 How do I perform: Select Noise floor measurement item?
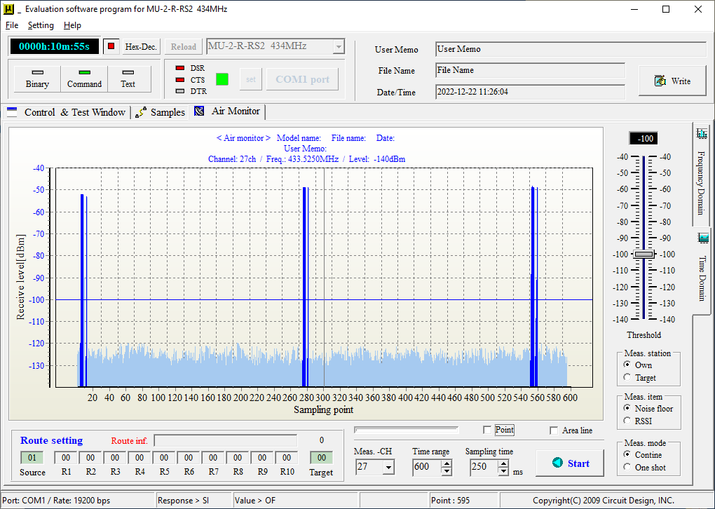coord(627,408)
